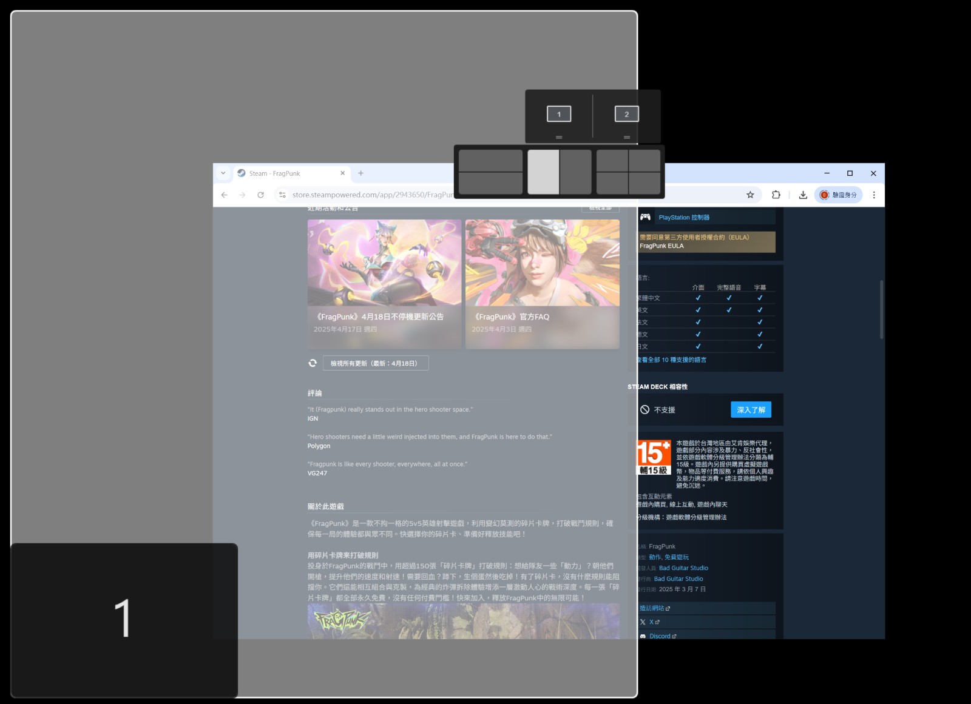Viewport: 971px width, 704px height.
Task: Click the STEAM DECK 相容性 heading
Action: pos(658,386)
